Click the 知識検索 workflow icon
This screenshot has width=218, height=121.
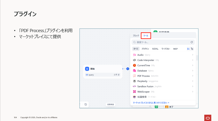pos(134,97)
